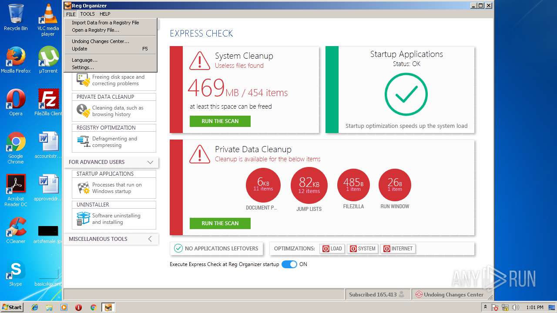This screenshot has height=313, width=557.
Task: Click the Private Data Cleanup sidebar header
Action: tap(114, 97)
